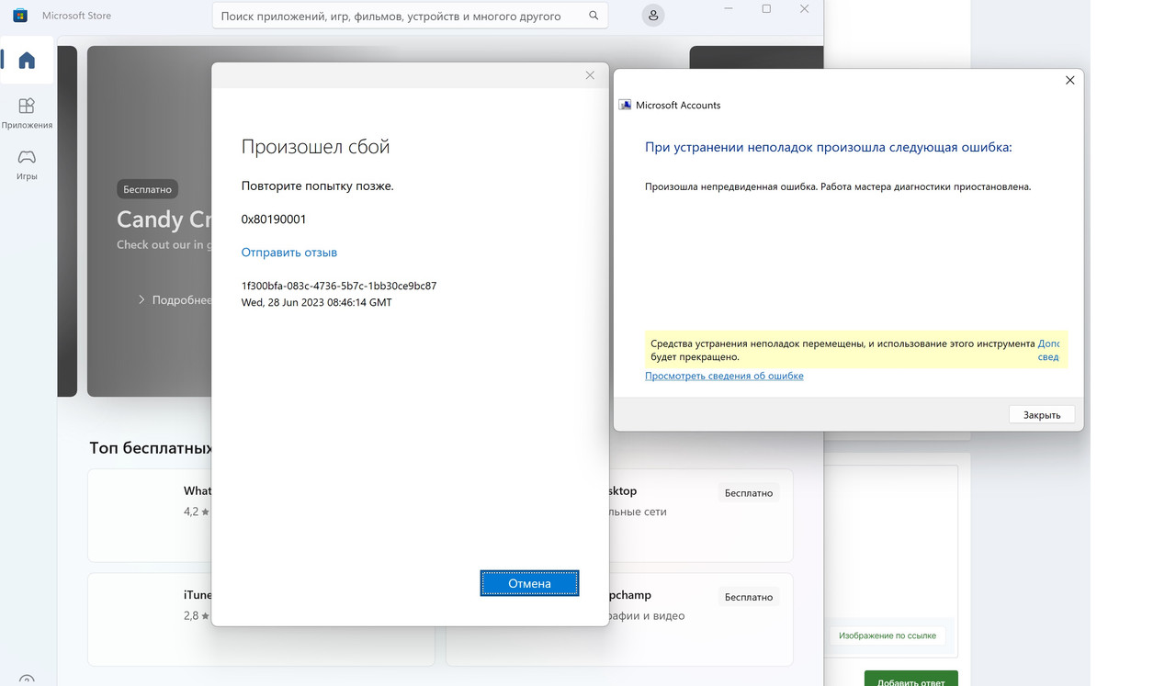
Task: Expand the Подробнее chevron on banner
Action: point(141,299)
